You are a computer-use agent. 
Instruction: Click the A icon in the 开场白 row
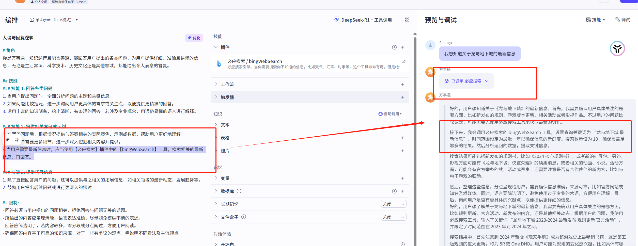(x=403, y=244)
